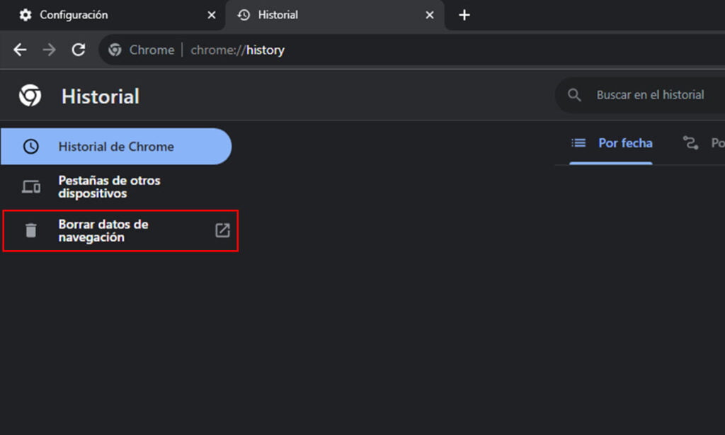The height and width of the screenshot is (435, 725).
Task: Click the clock icon on Historial tab
Action: pos(244,15)
